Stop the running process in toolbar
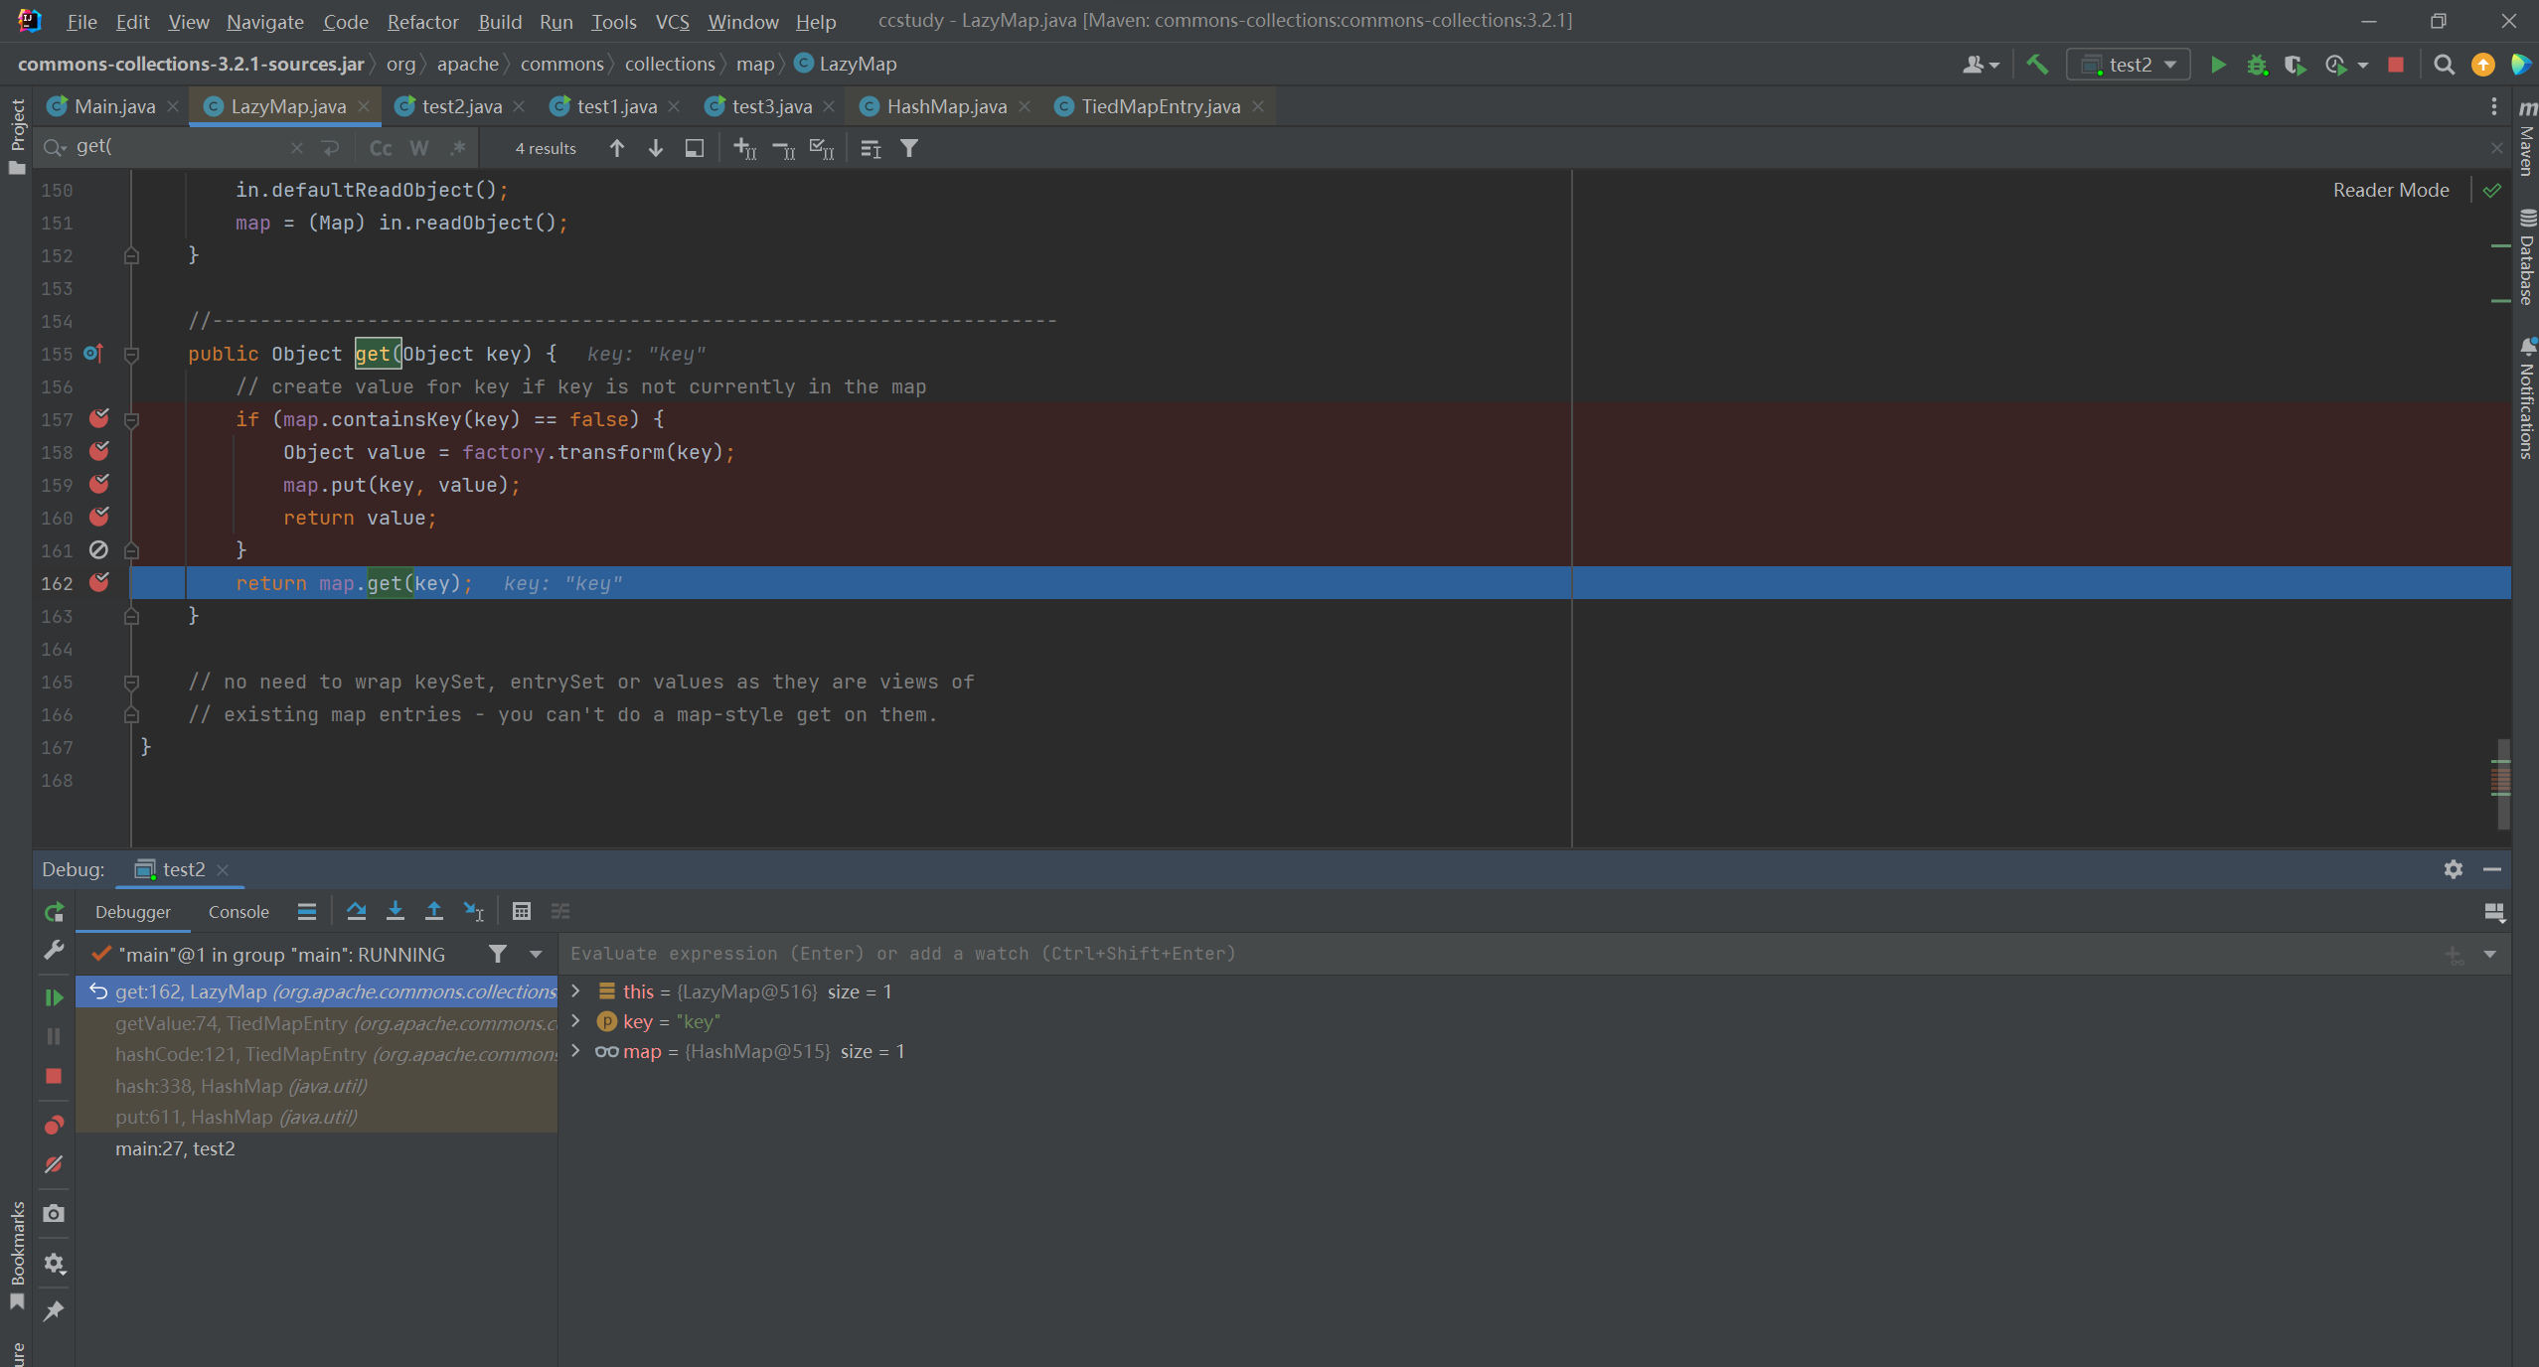This screenshot has height=1367, width=2539. tap(2396, 65)
